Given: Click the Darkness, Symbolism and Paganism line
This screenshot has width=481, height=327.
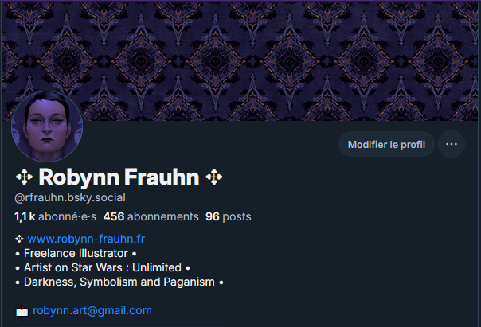Looking at the screenshot, I should (119, 282).
